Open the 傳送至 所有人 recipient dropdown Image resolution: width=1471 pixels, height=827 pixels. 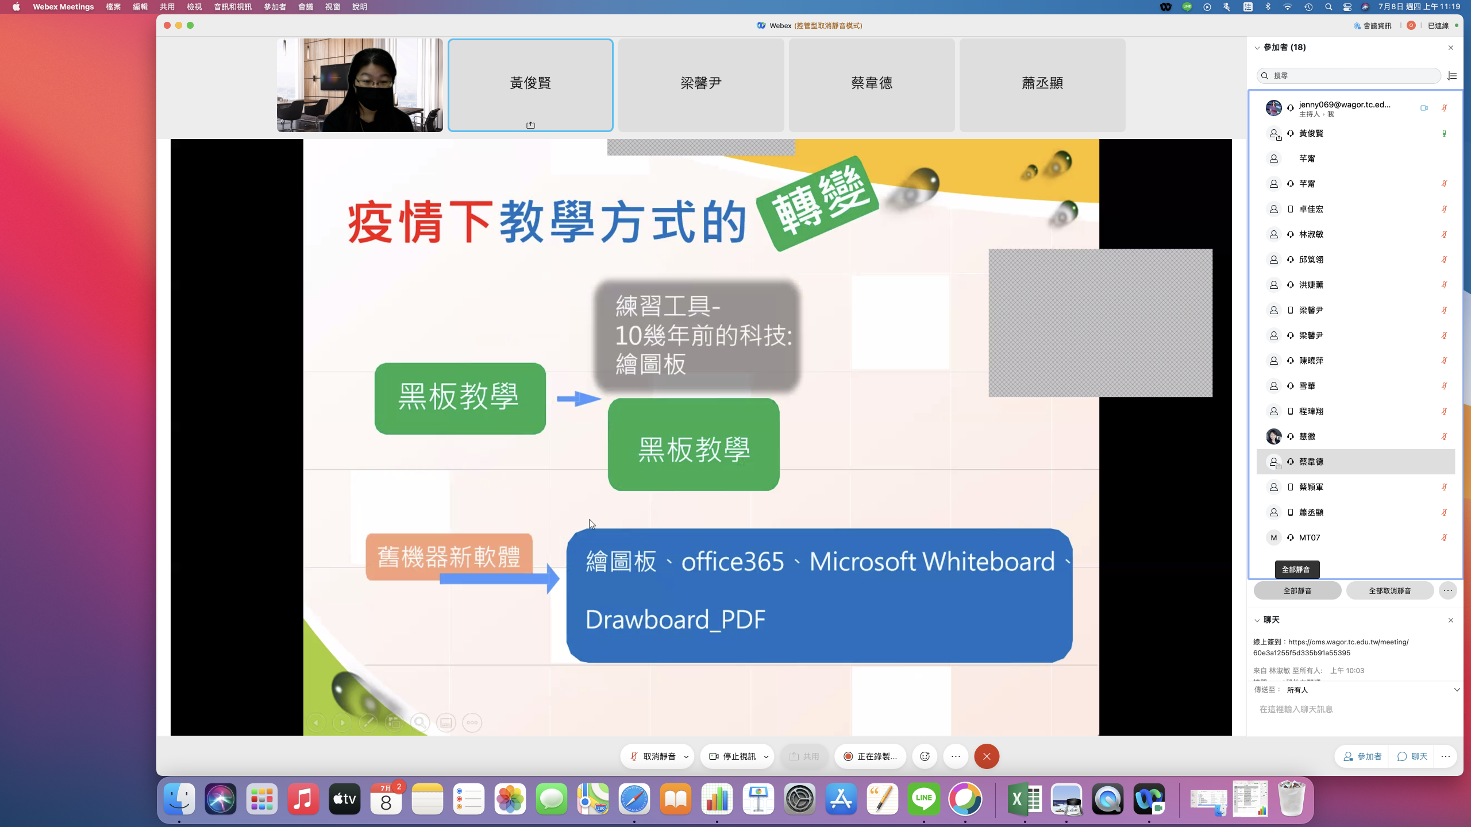1457,690
